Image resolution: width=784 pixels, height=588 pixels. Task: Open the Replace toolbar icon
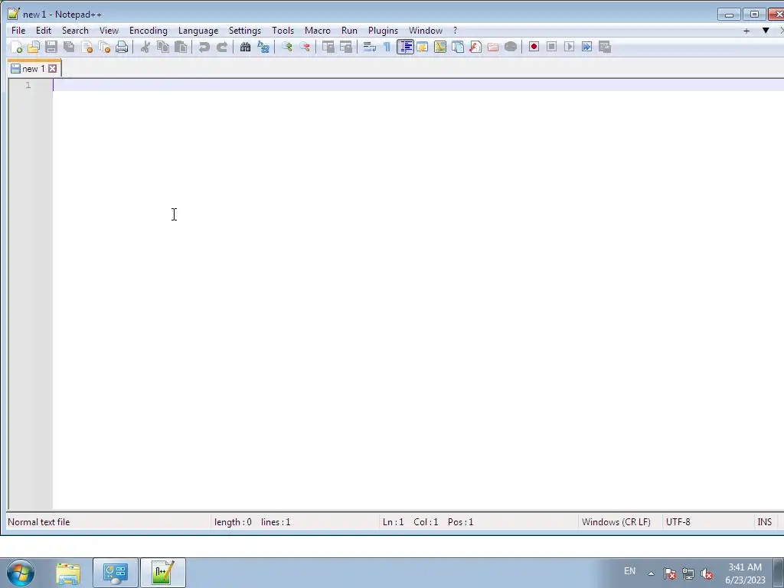(x=263, y=47)
